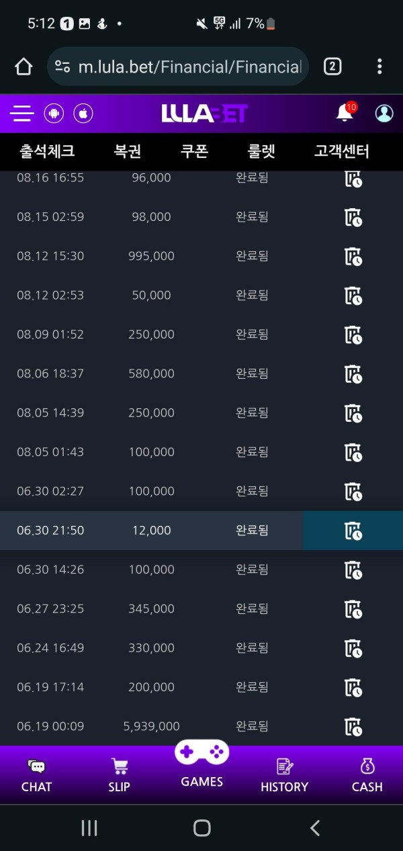Open the browser tab switcher showing 2
403x851 pixels.
point(332,66)
